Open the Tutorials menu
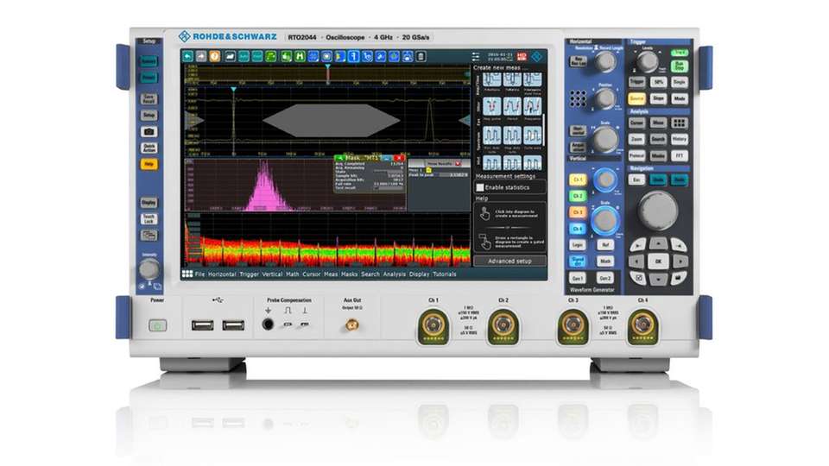The height and width of the screenshot is (466, 829). (x=445, y=274)
